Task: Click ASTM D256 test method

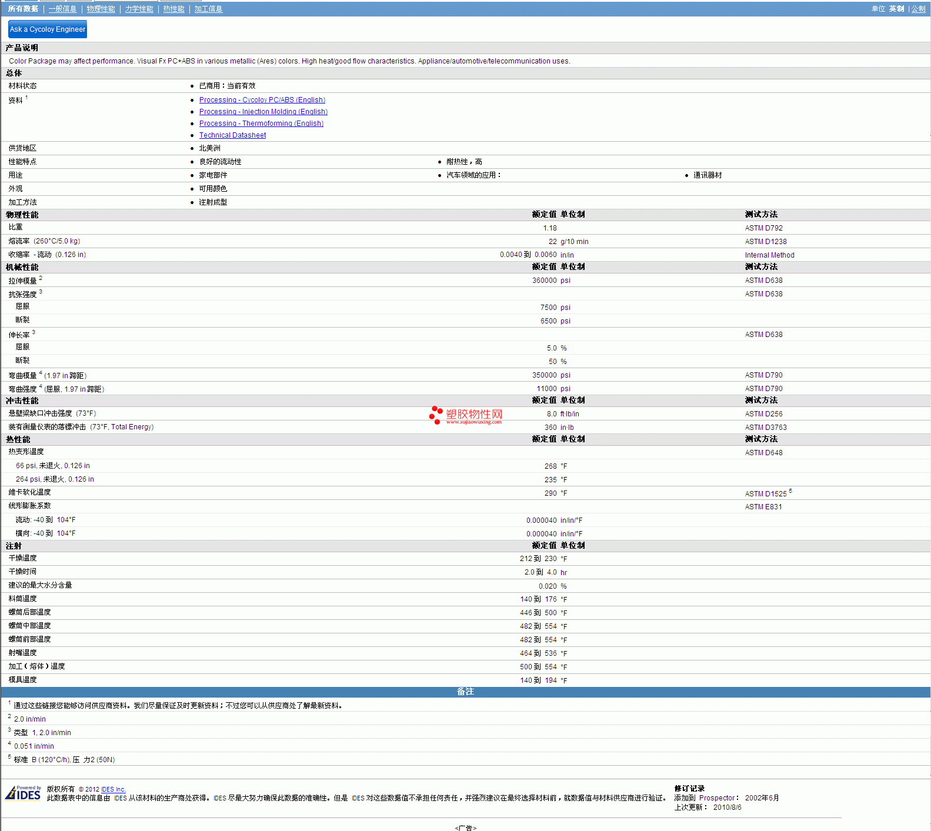Action: click(x=764, y=414)
